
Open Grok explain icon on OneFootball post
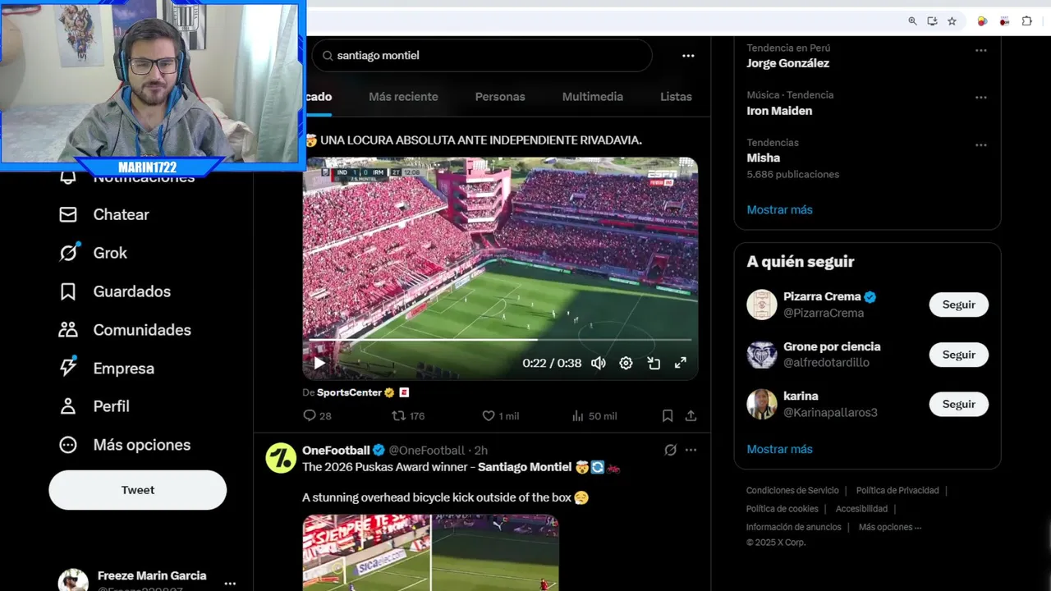(x=670, y=450)
